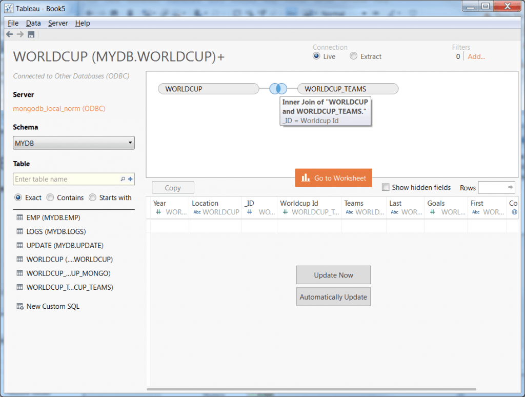
Task: Click the save disk icon
Action: click(x=31, y=34)
